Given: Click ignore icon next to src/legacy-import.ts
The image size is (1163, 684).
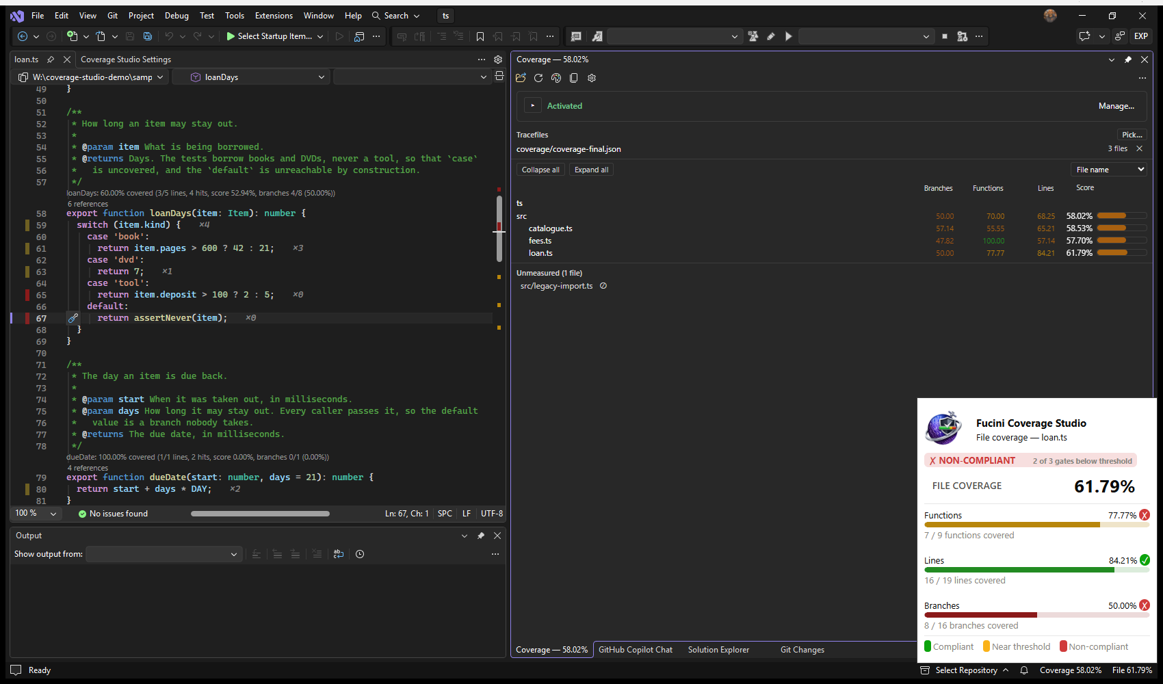Looking at the screenshot, I should pyautogui.click(x=603, y=286).
